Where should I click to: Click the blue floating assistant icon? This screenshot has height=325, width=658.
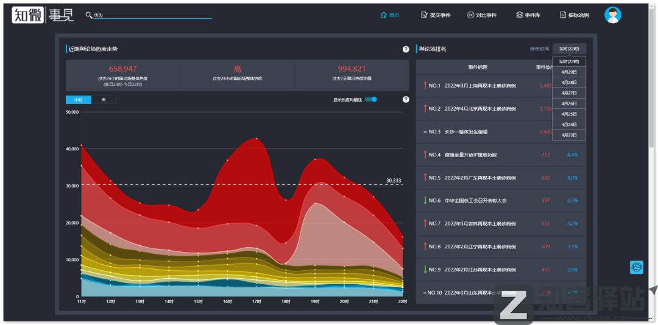pos(636,267)
